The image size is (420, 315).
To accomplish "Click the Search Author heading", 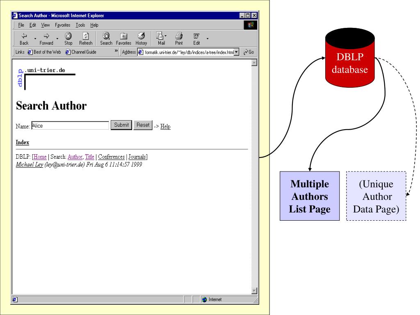I will (x=51, y=105).
